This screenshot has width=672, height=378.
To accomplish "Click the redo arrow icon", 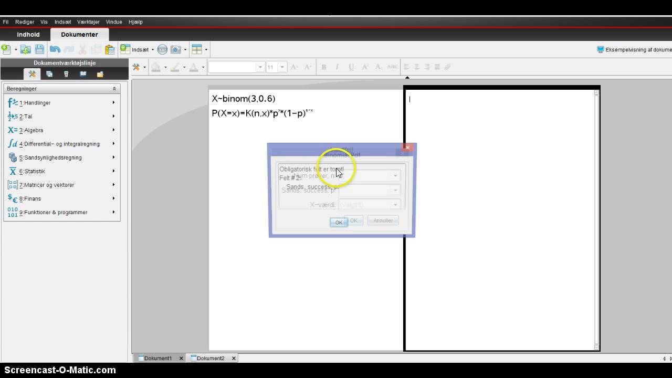I will pyautogui.click(x=68, y=49).
